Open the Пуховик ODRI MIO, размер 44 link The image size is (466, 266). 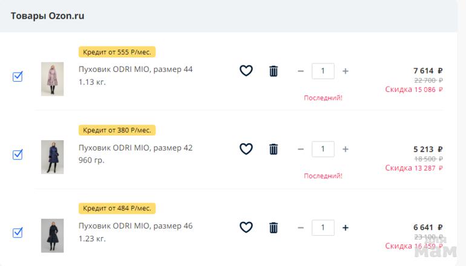[x=136, y=70]
